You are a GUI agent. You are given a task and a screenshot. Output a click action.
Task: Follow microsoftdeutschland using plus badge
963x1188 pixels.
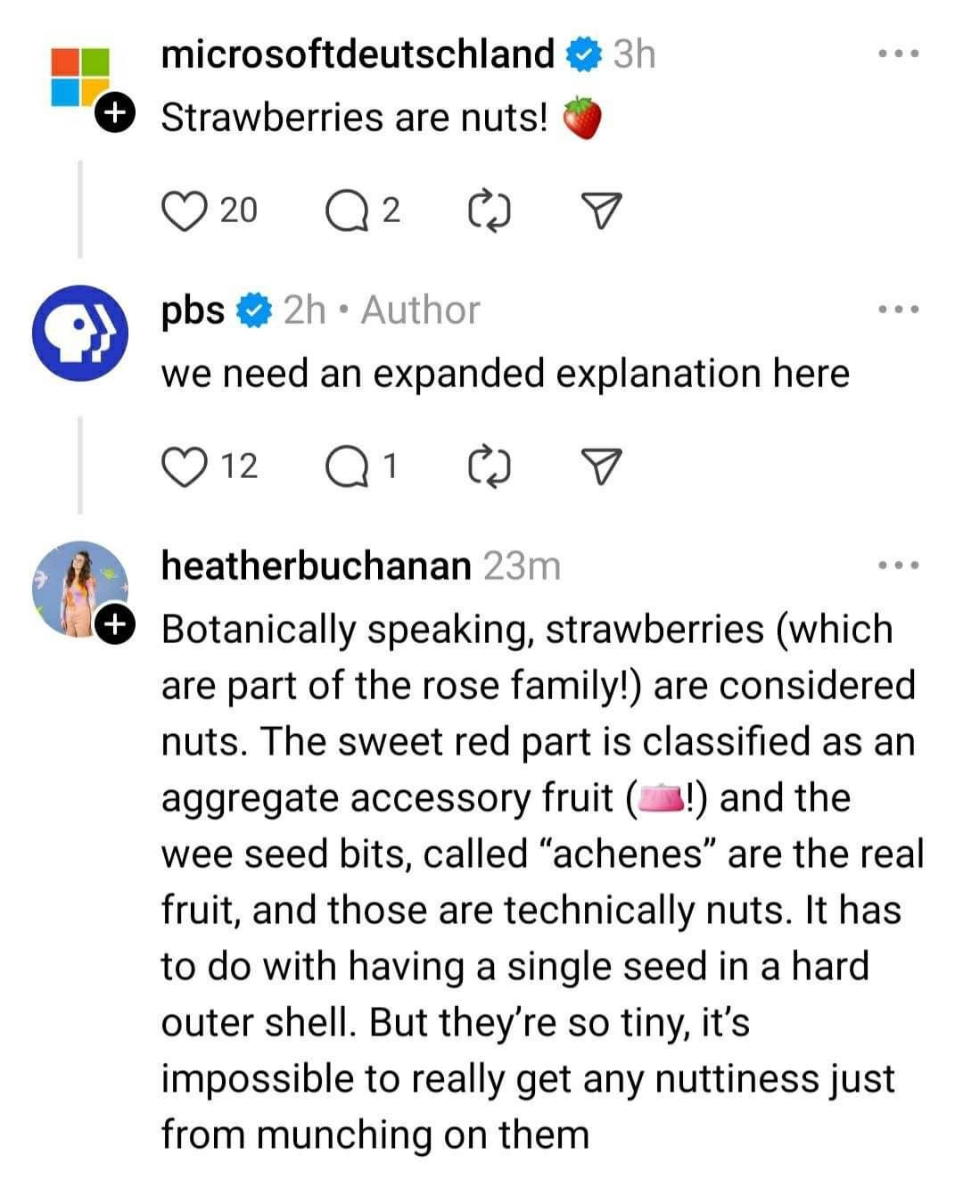coord(114,113)
